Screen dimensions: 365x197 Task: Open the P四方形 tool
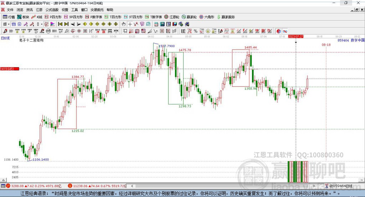(53, 17)
